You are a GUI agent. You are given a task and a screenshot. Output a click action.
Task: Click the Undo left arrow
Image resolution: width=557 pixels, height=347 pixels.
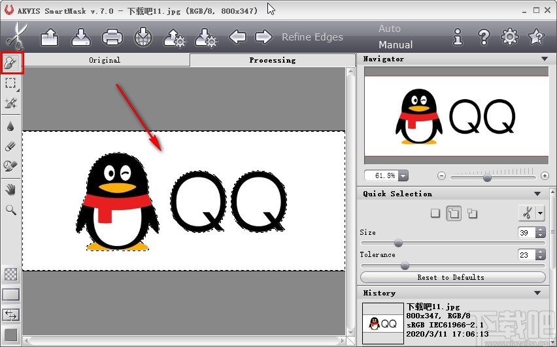[237, 37]
